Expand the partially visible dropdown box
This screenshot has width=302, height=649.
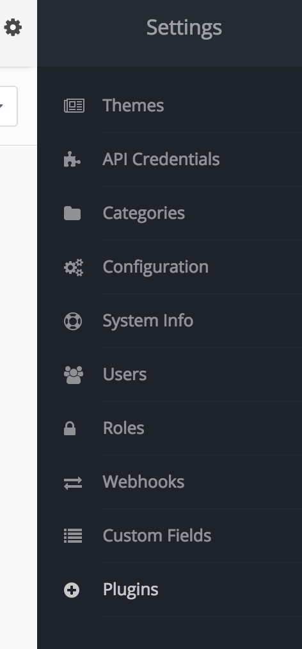[x=8, y=106]
